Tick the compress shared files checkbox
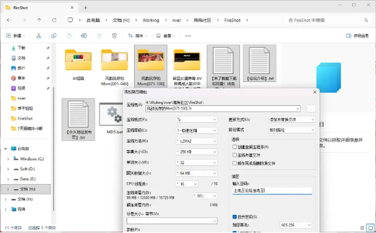The height and width of the screenshot is (233, 376). [235, 155]
